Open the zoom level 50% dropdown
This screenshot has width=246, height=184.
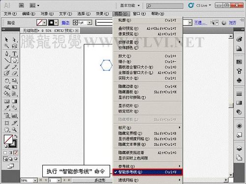35,181
